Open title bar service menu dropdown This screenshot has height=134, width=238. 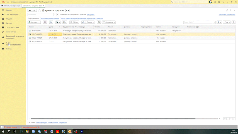(223, 2)
